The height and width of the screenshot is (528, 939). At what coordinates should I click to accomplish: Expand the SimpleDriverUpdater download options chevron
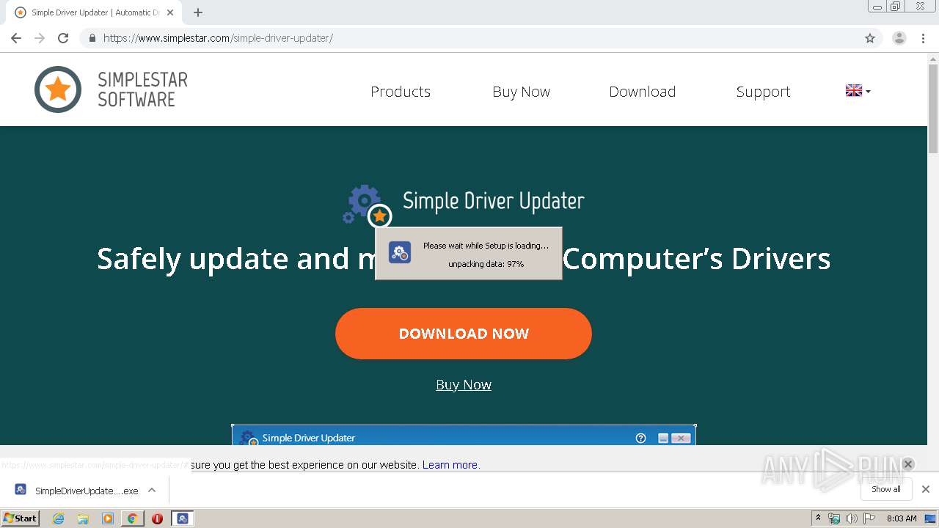point(152,490)
